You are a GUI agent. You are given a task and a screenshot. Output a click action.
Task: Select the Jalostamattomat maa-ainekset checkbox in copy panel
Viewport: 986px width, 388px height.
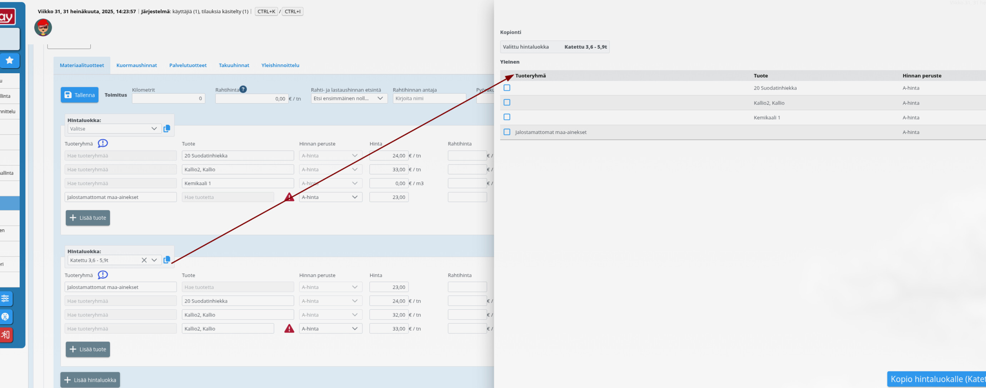[507, 132]
